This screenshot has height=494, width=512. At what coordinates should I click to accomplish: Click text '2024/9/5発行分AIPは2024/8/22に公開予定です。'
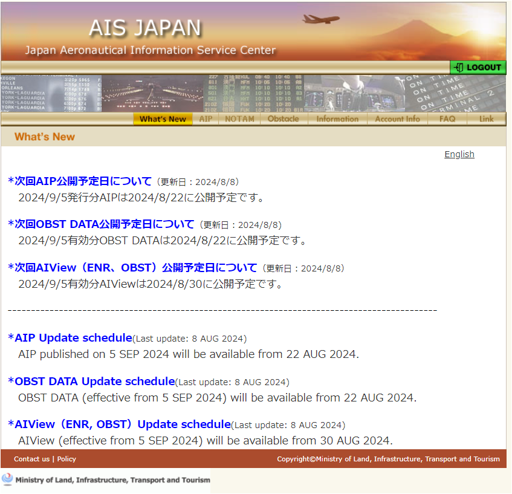pyautogui.click(x=141, y=198)
